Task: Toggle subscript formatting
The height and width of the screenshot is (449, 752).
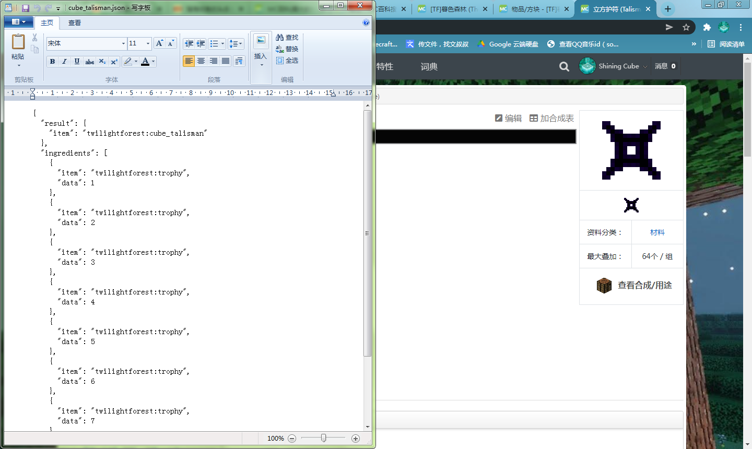Action: point(102,61)
